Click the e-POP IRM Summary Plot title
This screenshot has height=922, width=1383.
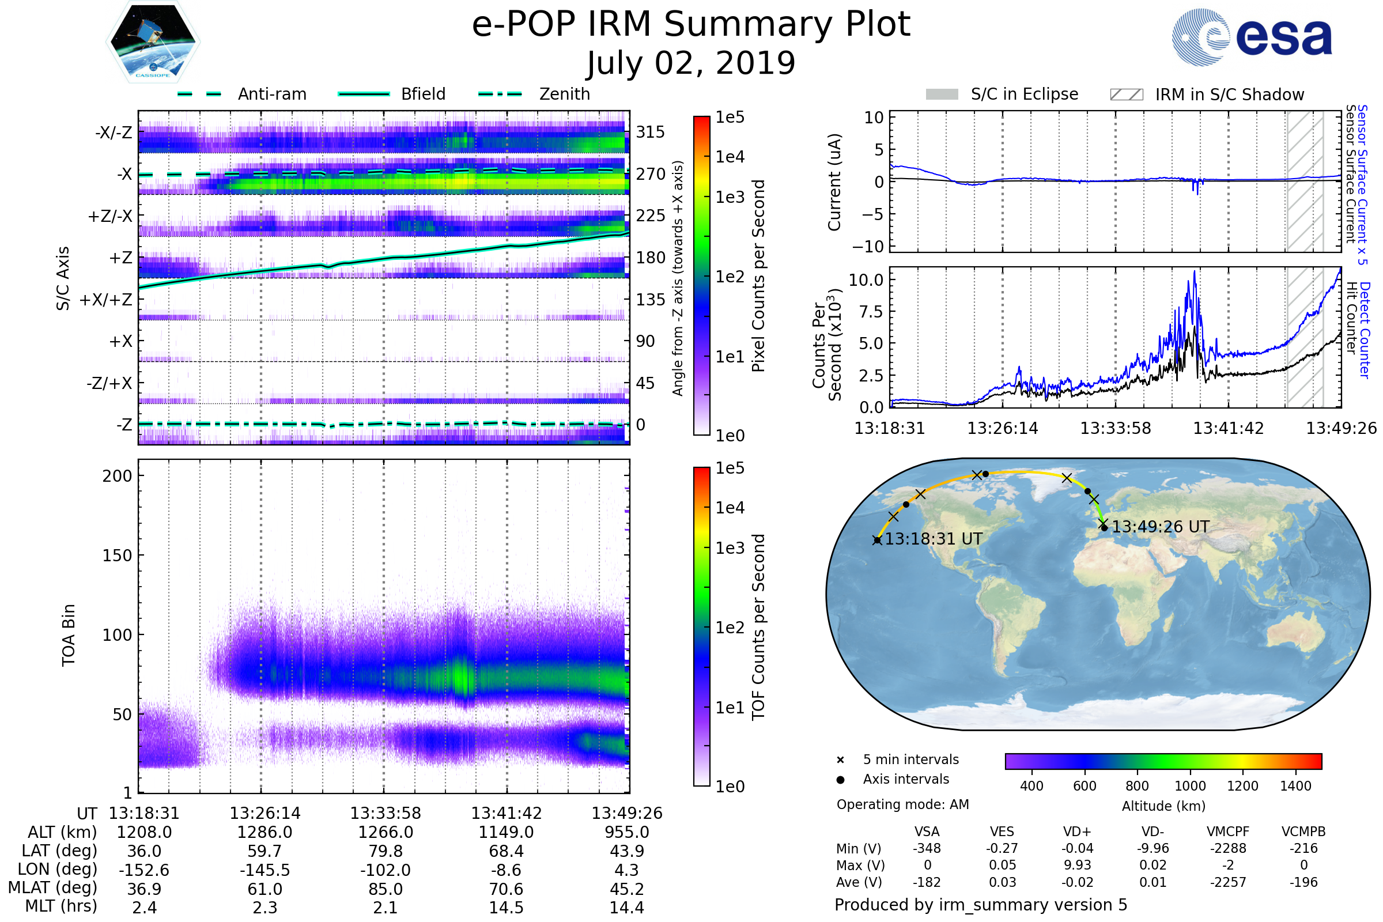coord(691,25)
